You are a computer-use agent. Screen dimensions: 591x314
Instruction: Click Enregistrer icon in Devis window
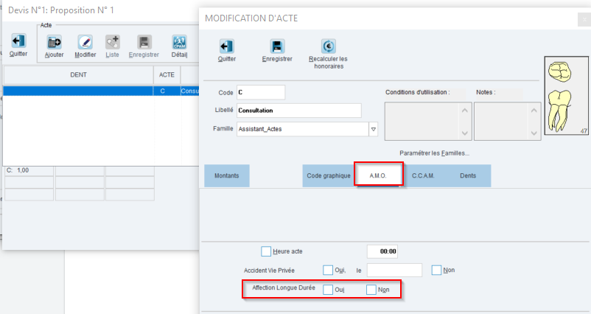(x=144, y=42)
